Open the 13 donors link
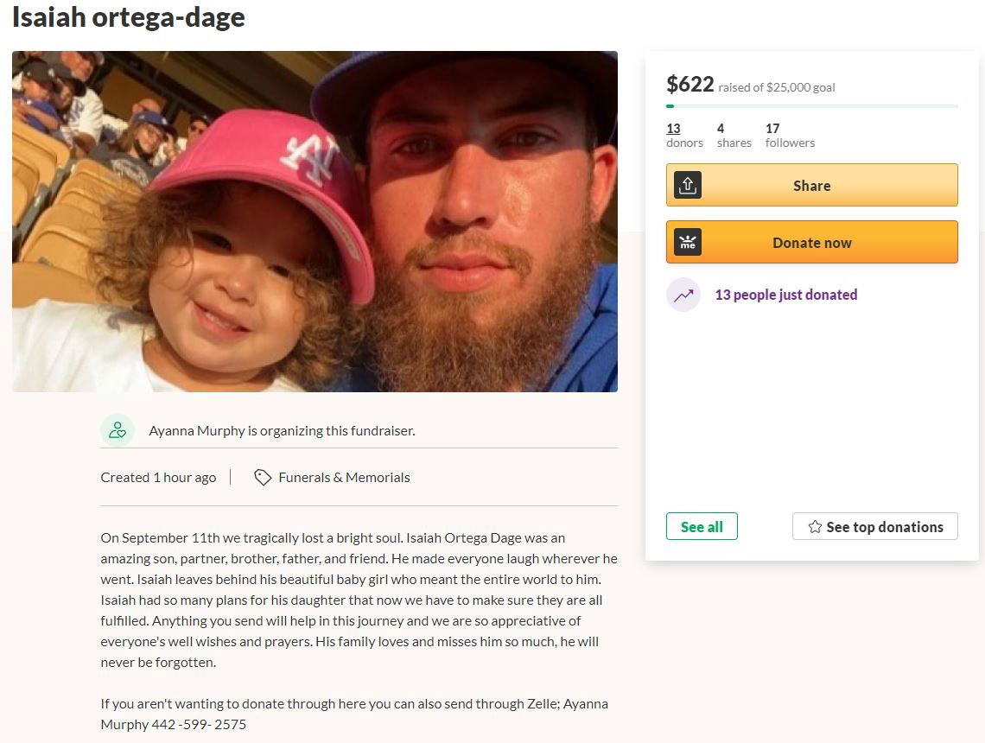This screenshot has width=985, height=743. point(674,129)
